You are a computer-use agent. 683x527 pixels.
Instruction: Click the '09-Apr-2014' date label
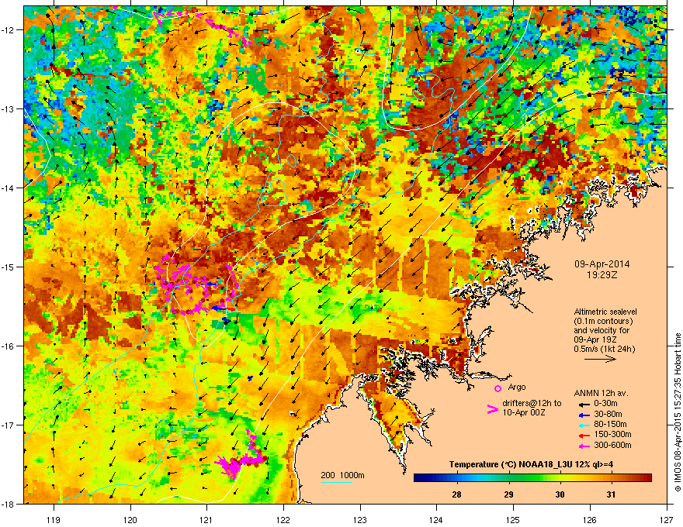[602, 264]
